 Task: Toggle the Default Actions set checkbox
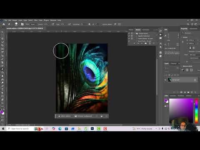(x=129, y=33)
